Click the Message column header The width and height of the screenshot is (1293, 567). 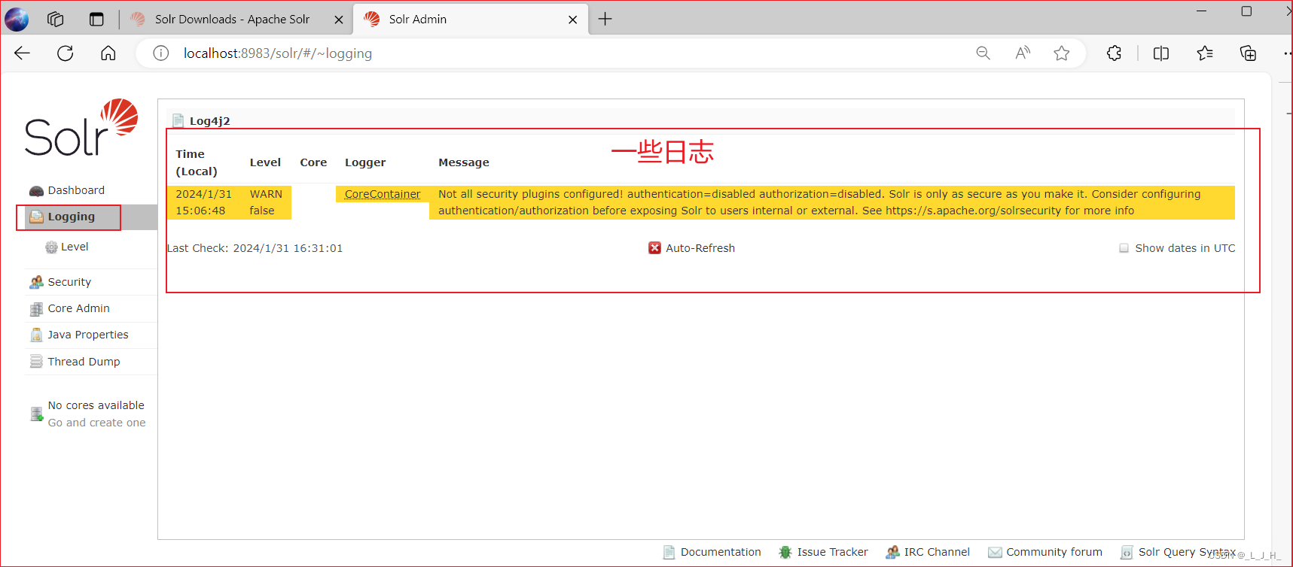(464, 162)
